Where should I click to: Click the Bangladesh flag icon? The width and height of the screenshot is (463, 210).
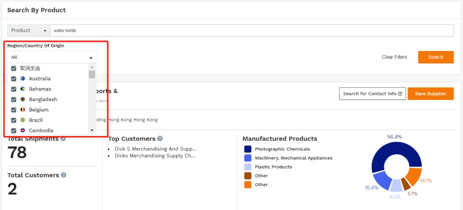point(23,99)
